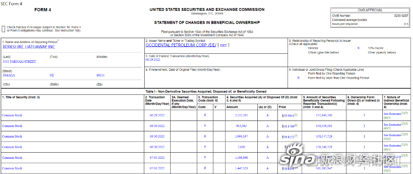The height and width of the screenshot is (174, 413).
Task: Click the Common Stock title in the 1,991,167 row
Action: pyautogui.click(x=12, y=137)
